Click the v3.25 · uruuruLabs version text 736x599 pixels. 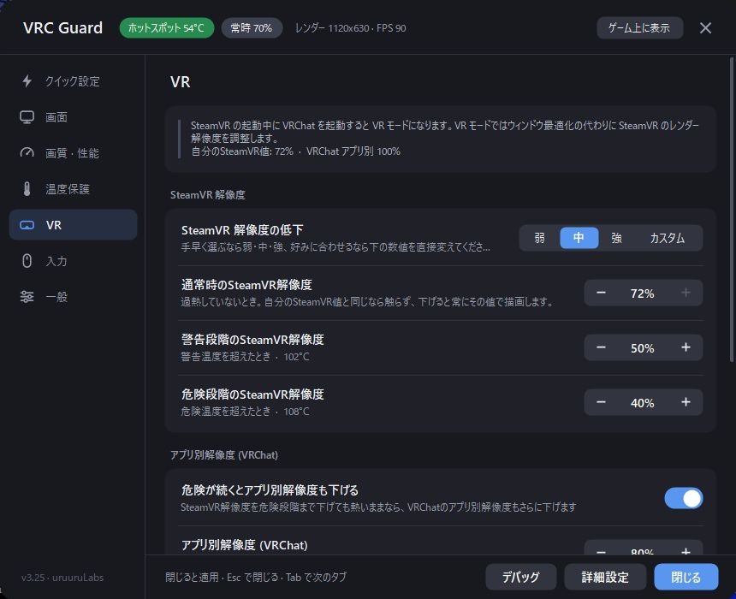(62, 578)
